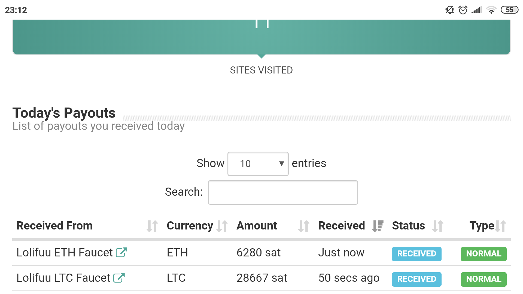Sort by Status column arrows
Image resolution: width=523 pixels, height=294 pixels.
(438, 226)
